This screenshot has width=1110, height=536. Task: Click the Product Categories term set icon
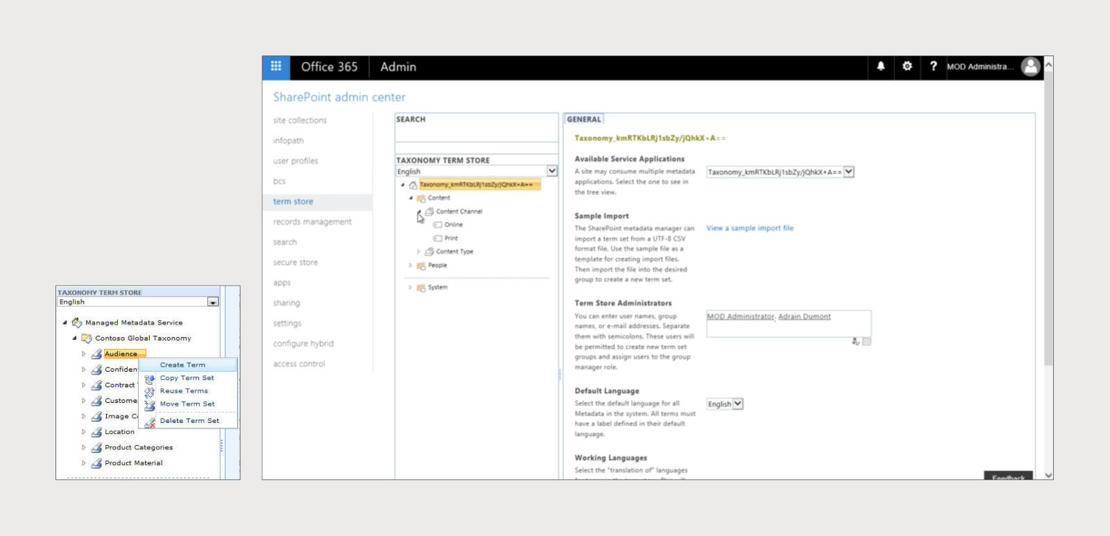tap(96, 448)
